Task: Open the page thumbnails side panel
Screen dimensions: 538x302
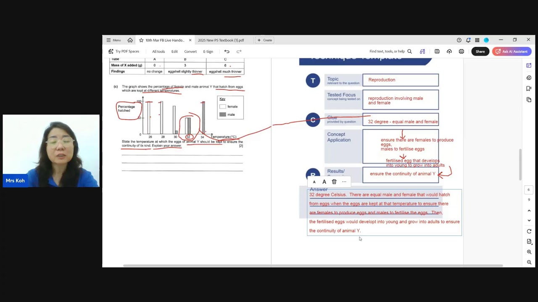Action: [x=529, y=99]
